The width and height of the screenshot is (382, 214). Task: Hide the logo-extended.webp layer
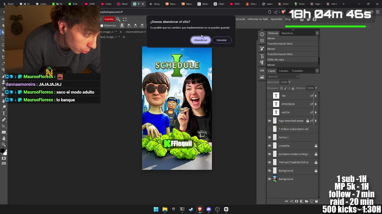[269, 121]
